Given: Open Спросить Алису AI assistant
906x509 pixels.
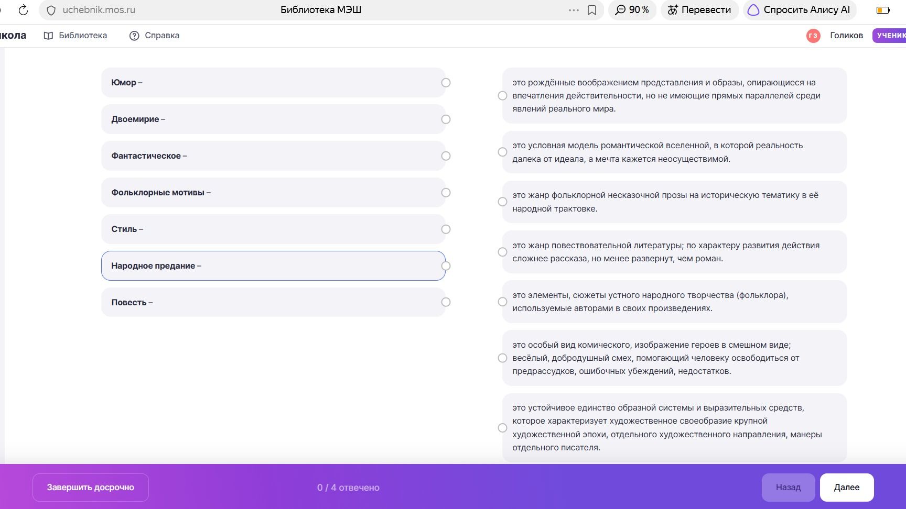Looking at the screenshot, I should click(x=800, y=10).
